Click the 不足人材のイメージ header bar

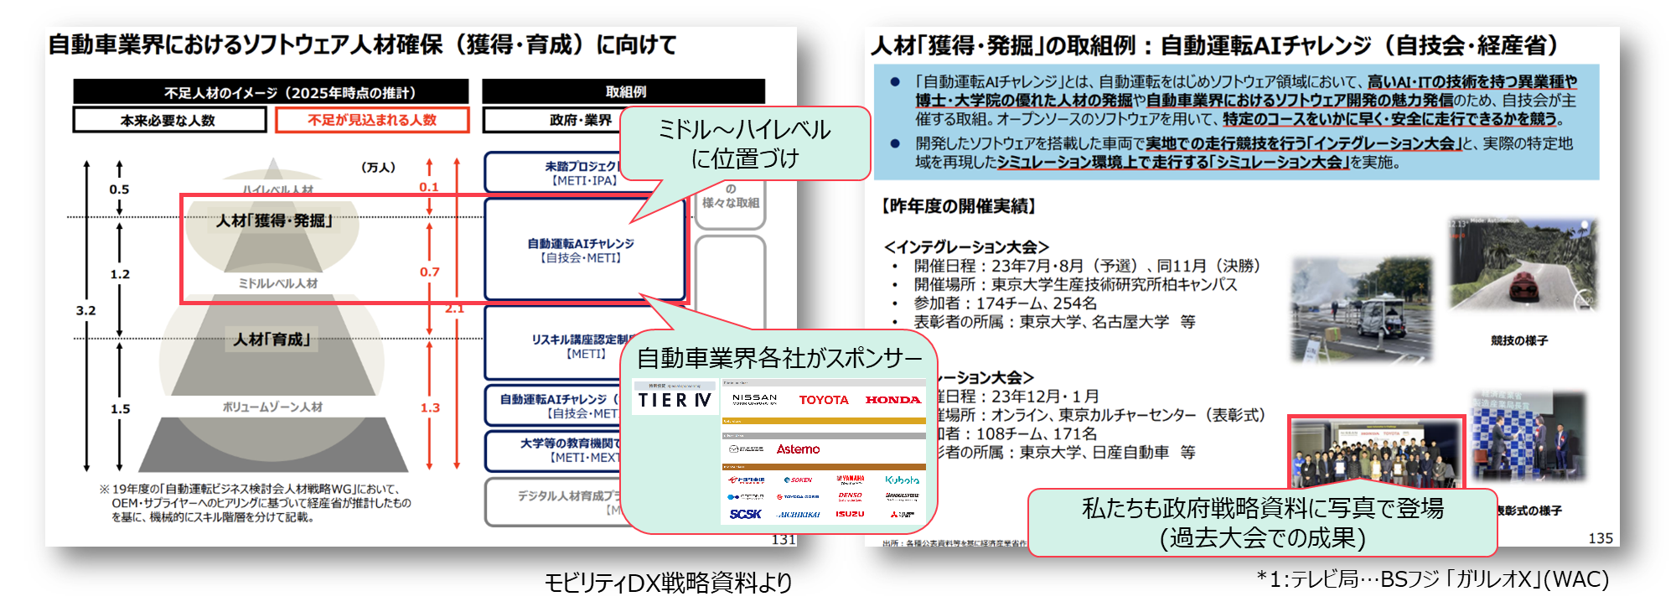(x=271, y=92)
